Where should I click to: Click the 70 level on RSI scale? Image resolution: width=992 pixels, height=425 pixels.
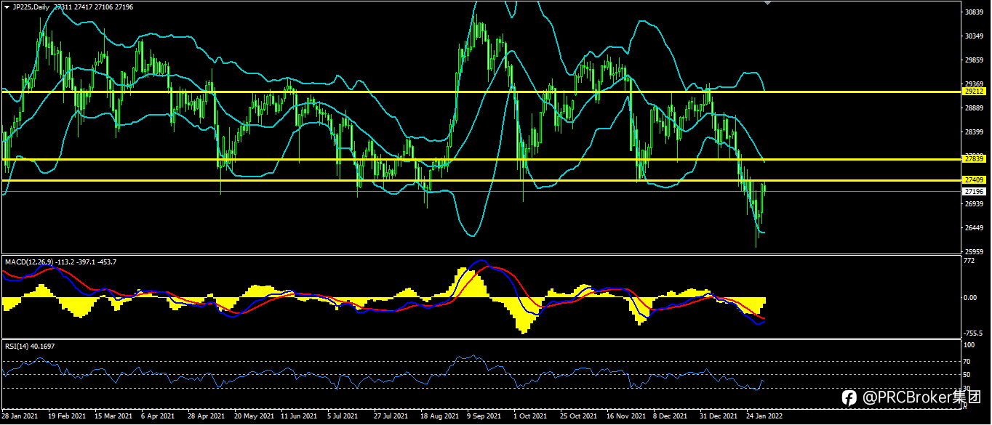pos(967,361)
